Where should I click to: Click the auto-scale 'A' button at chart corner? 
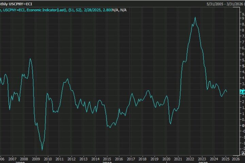[243, 153]
